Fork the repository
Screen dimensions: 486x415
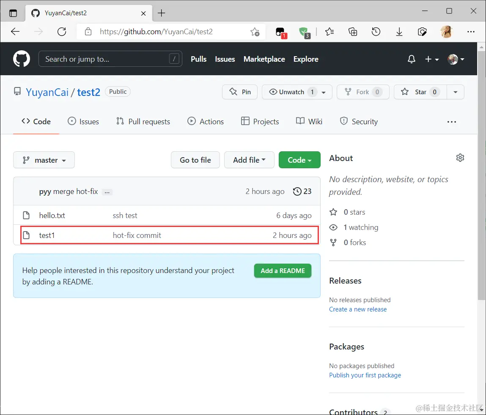point(363,92)
